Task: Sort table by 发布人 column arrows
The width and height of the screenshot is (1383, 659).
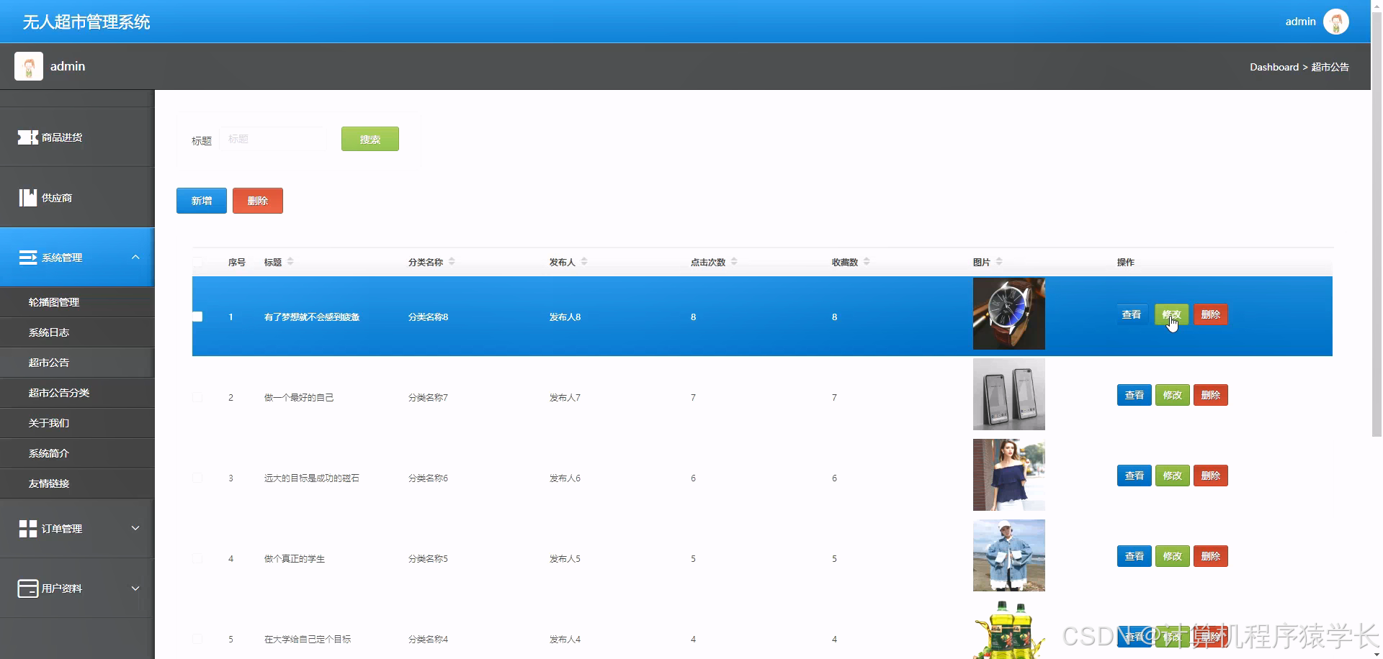Action: [x=584, y=262]
